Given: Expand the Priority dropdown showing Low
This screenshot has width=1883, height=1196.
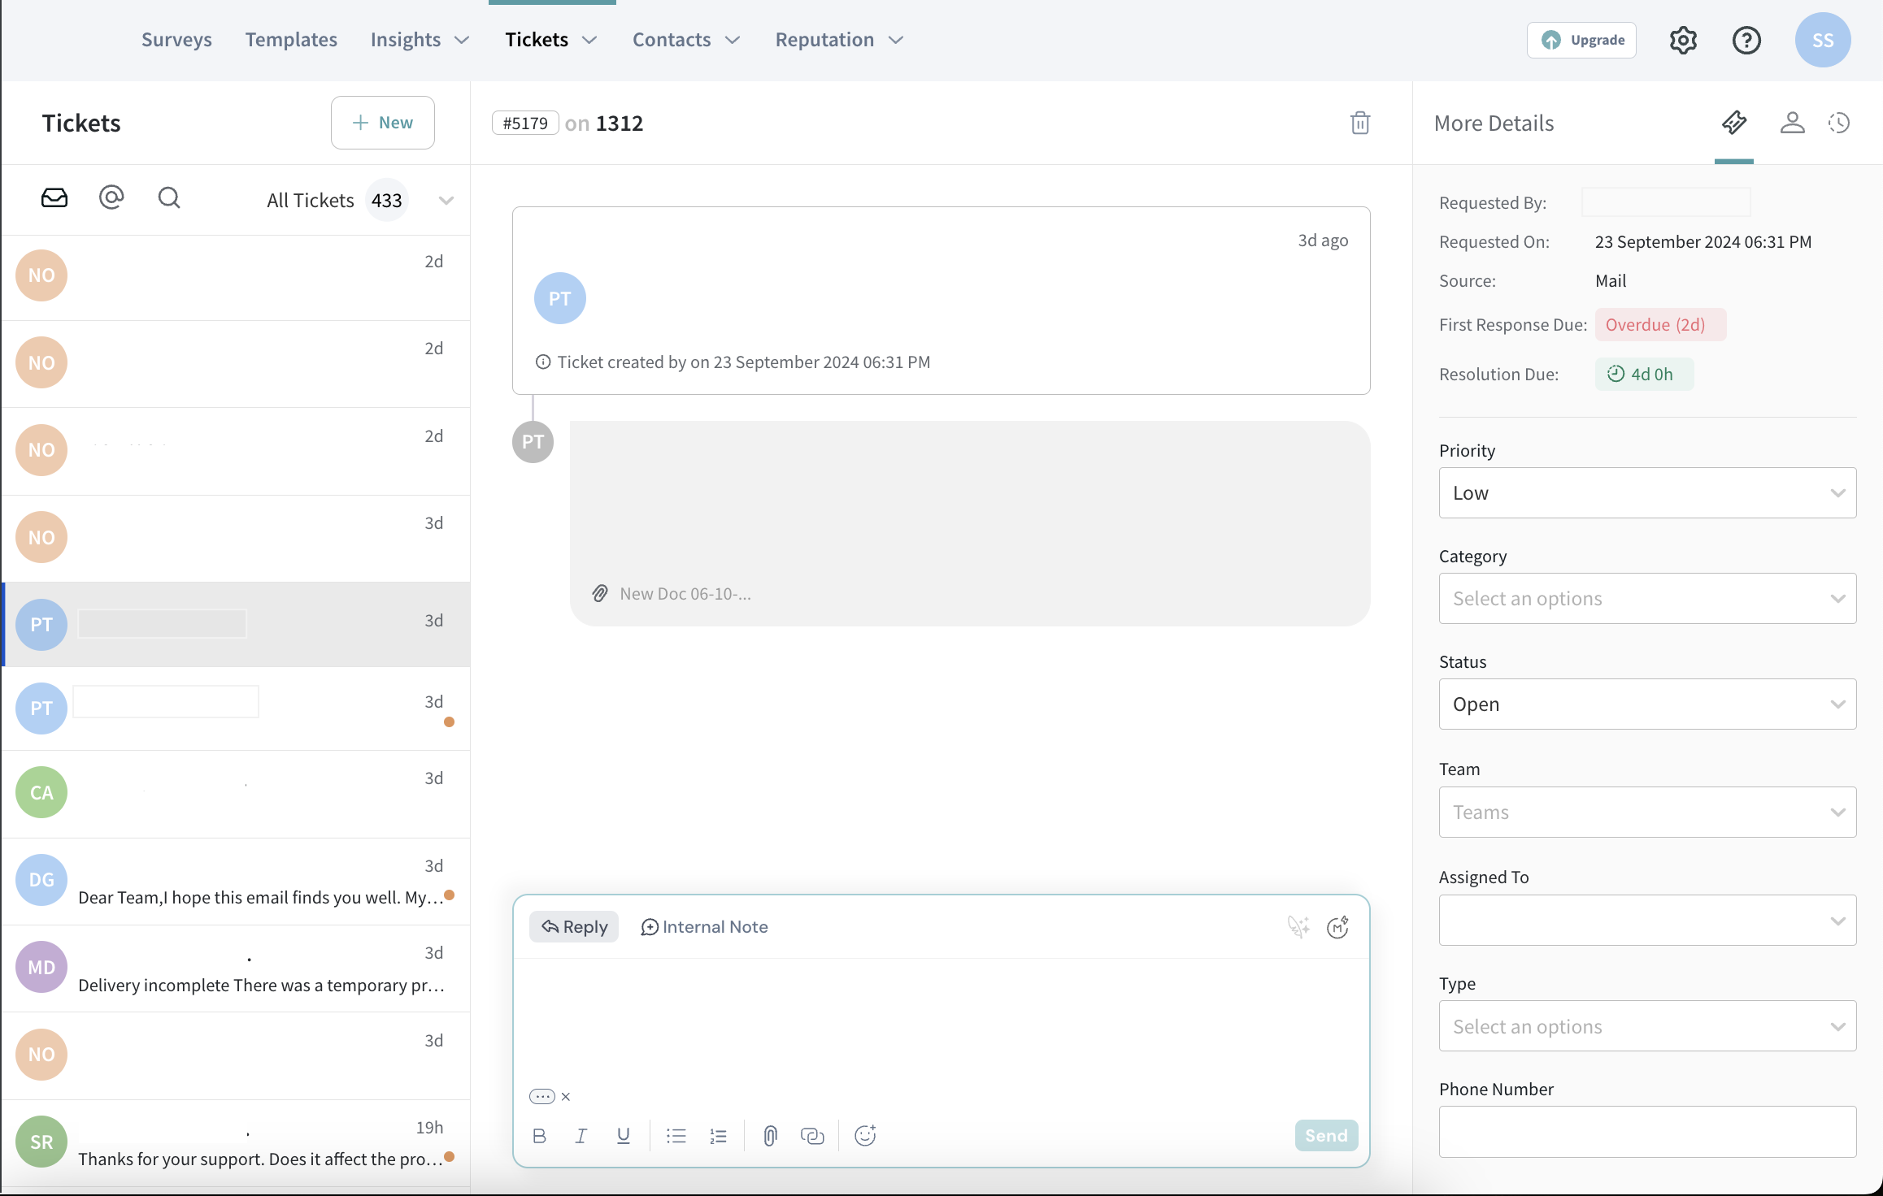Looking at the screenshot, I should [1647, 493].
